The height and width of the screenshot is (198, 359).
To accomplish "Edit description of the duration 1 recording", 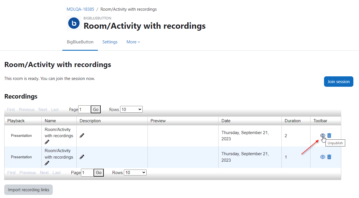I will tap(82, 157).
